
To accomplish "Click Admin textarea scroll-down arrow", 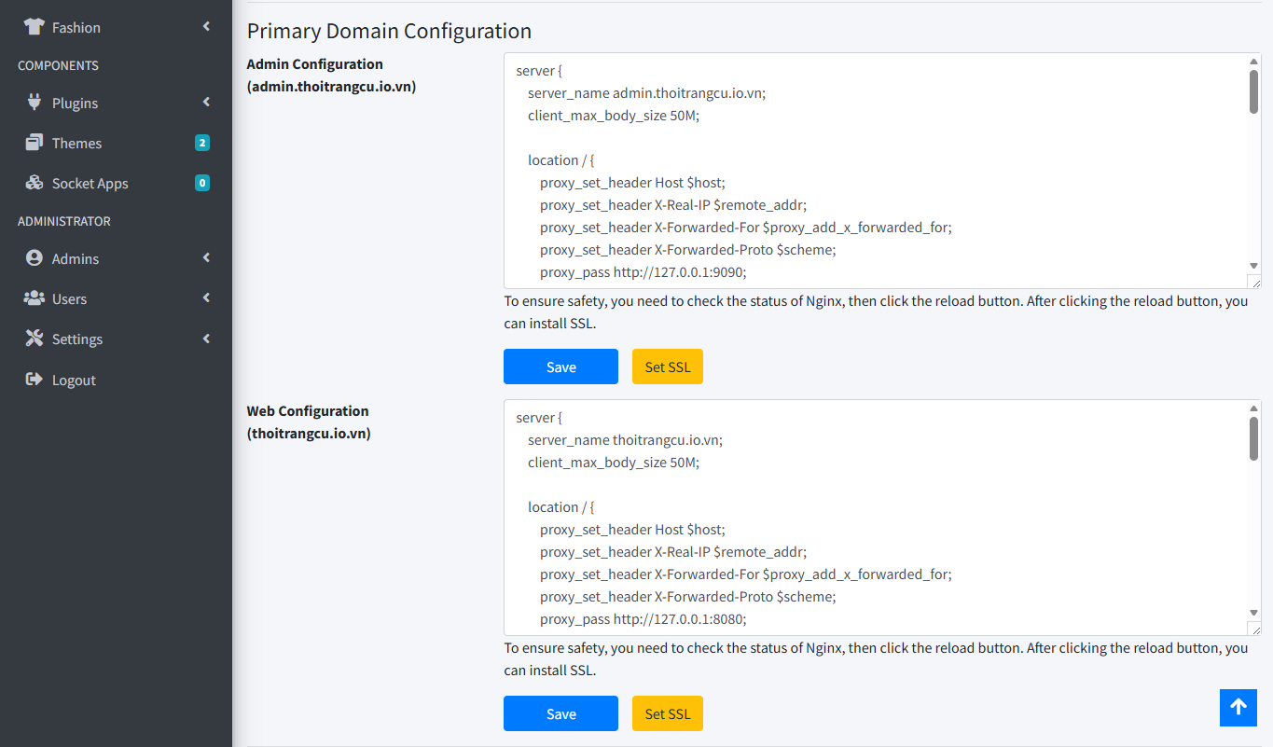I will (x=1253, y=266).
